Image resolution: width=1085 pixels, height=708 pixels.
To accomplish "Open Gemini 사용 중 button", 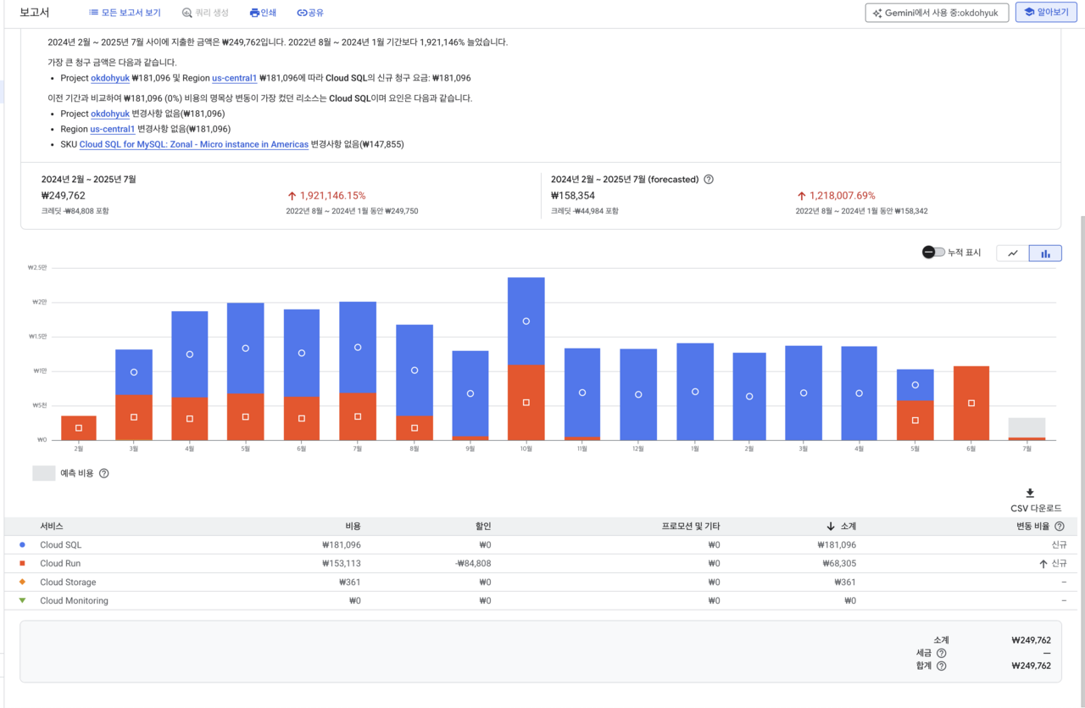I will pyautogui.click(x=937, y=13).
